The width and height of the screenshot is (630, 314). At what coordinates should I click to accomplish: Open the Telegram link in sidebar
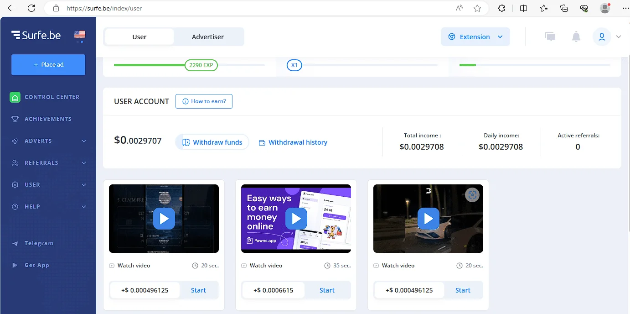click(x=39, y=243)
